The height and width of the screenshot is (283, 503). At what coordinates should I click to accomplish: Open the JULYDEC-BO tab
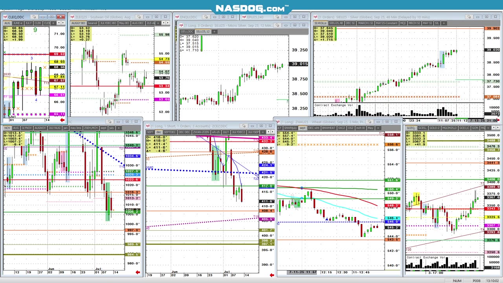pos(108,23)
